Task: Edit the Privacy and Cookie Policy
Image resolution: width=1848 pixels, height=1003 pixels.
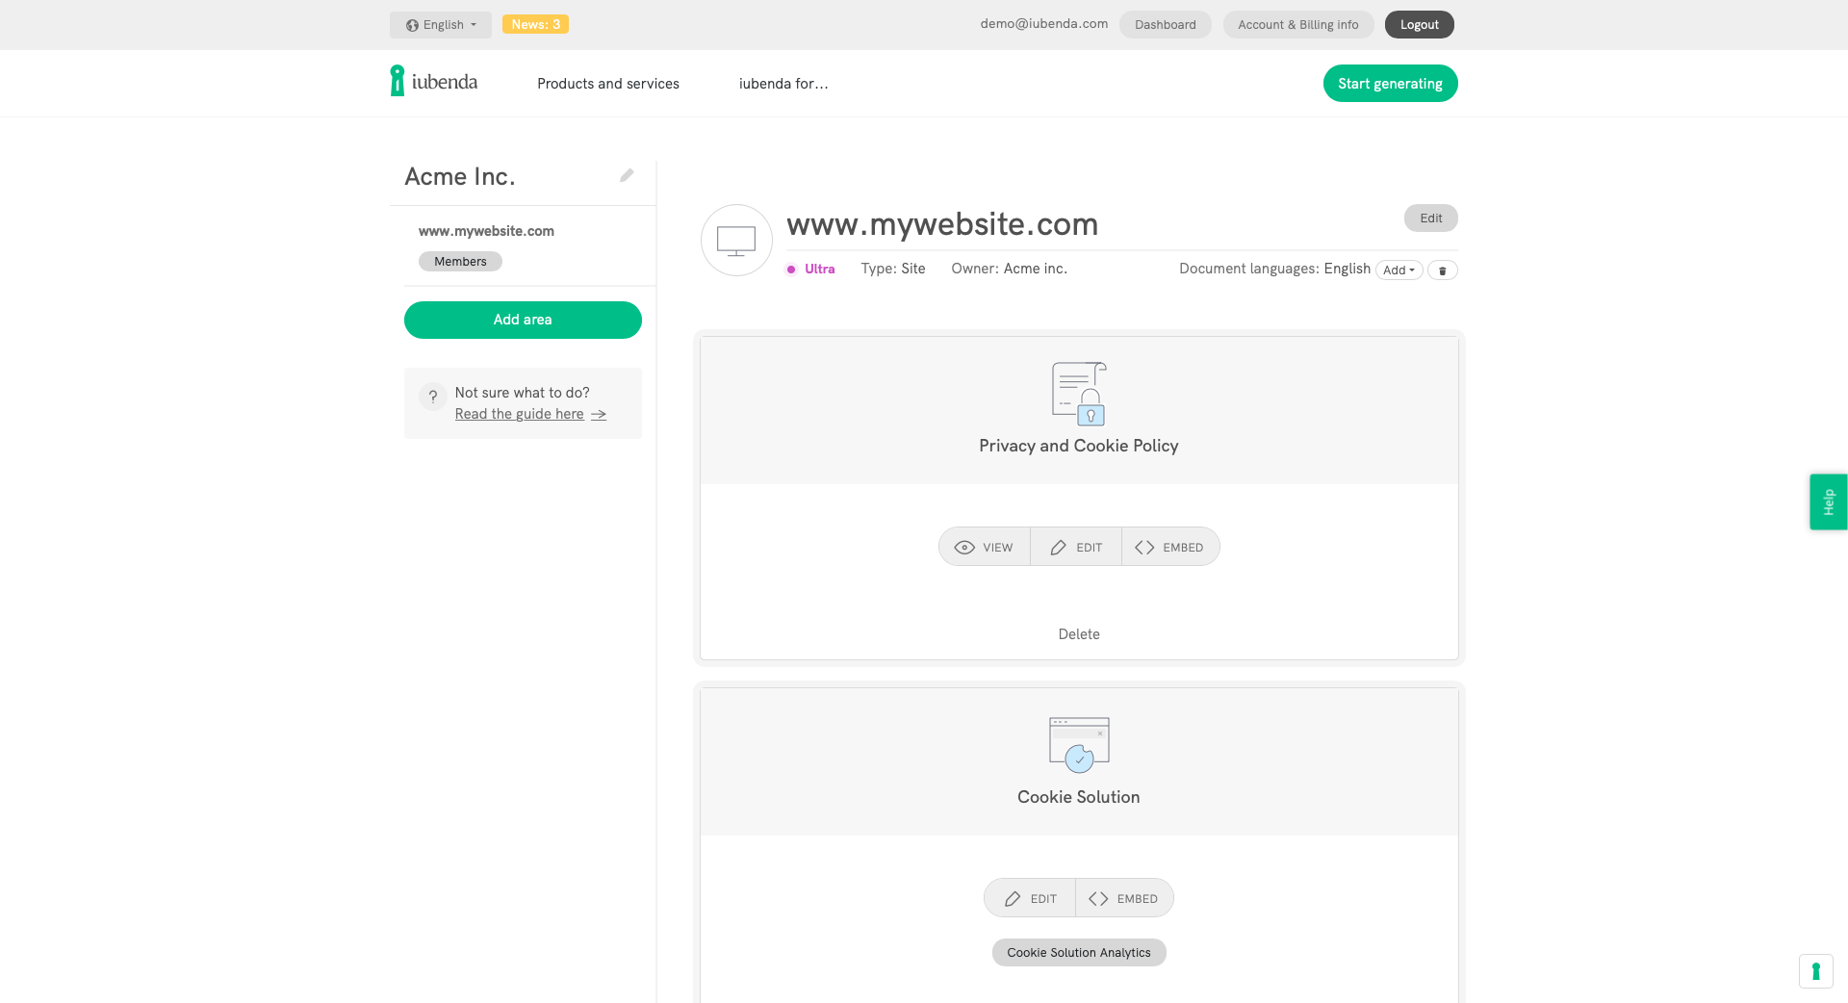Action: (1076, 547)
